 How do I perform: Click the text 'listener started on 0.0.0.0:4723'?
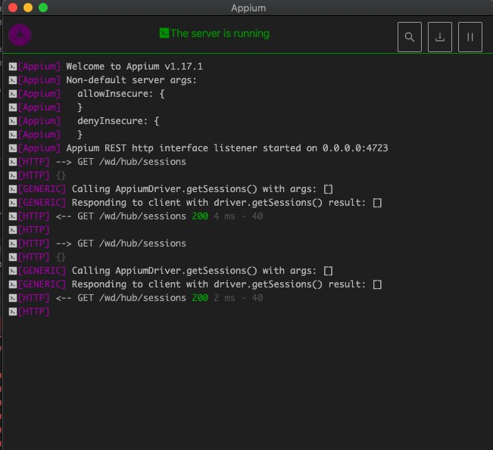click(x=301, y=148)
